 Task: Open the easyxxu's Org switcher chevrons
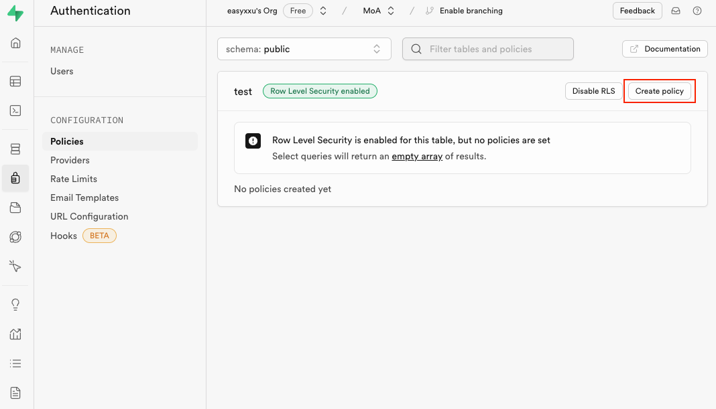click(323, 11)
